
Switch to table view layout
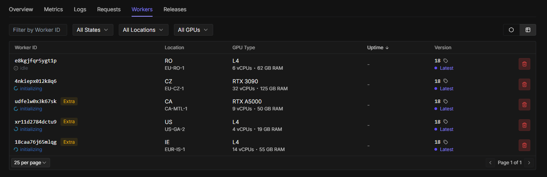pos(528,30)
